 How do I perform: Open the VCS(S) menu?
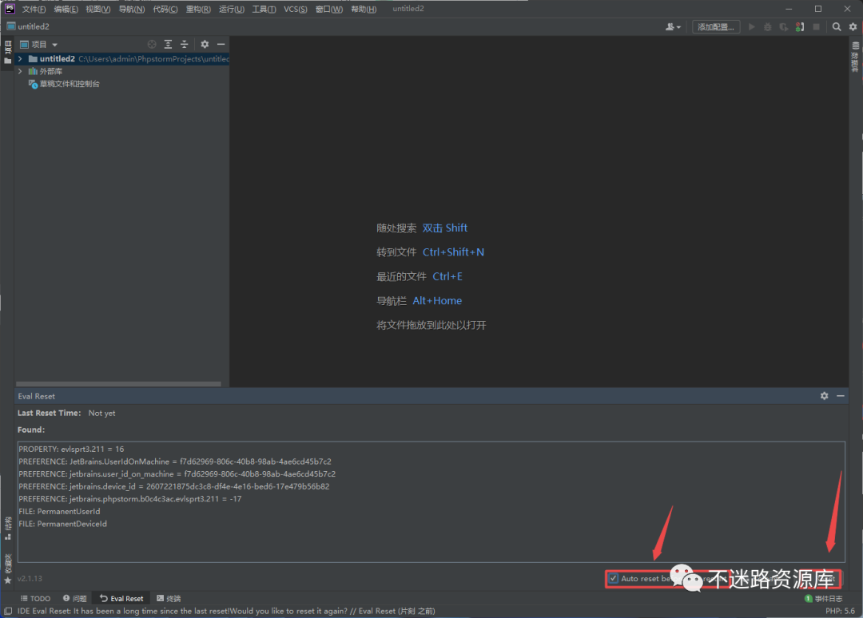[296, 9]
